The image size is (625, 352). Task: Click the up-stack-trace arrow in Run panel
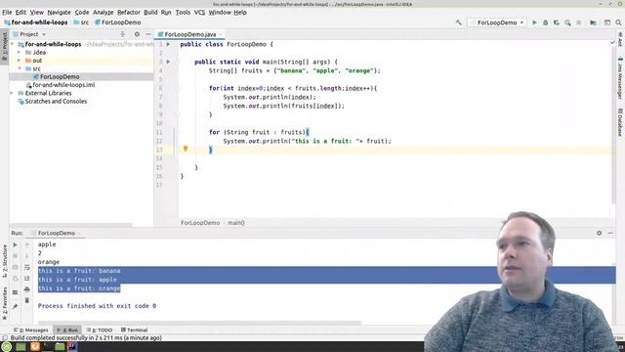click(x=27, y=244)
